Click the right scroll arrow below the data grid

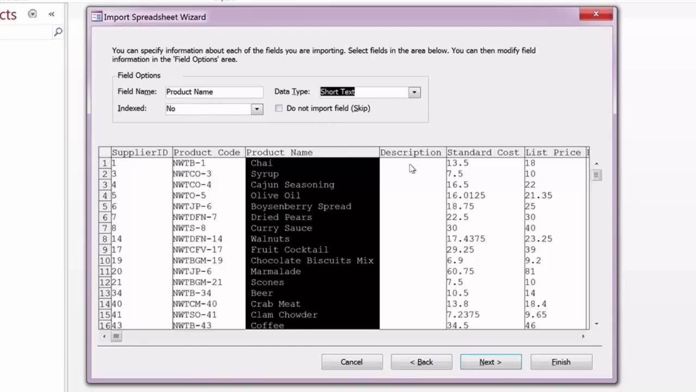pos(583,336)
